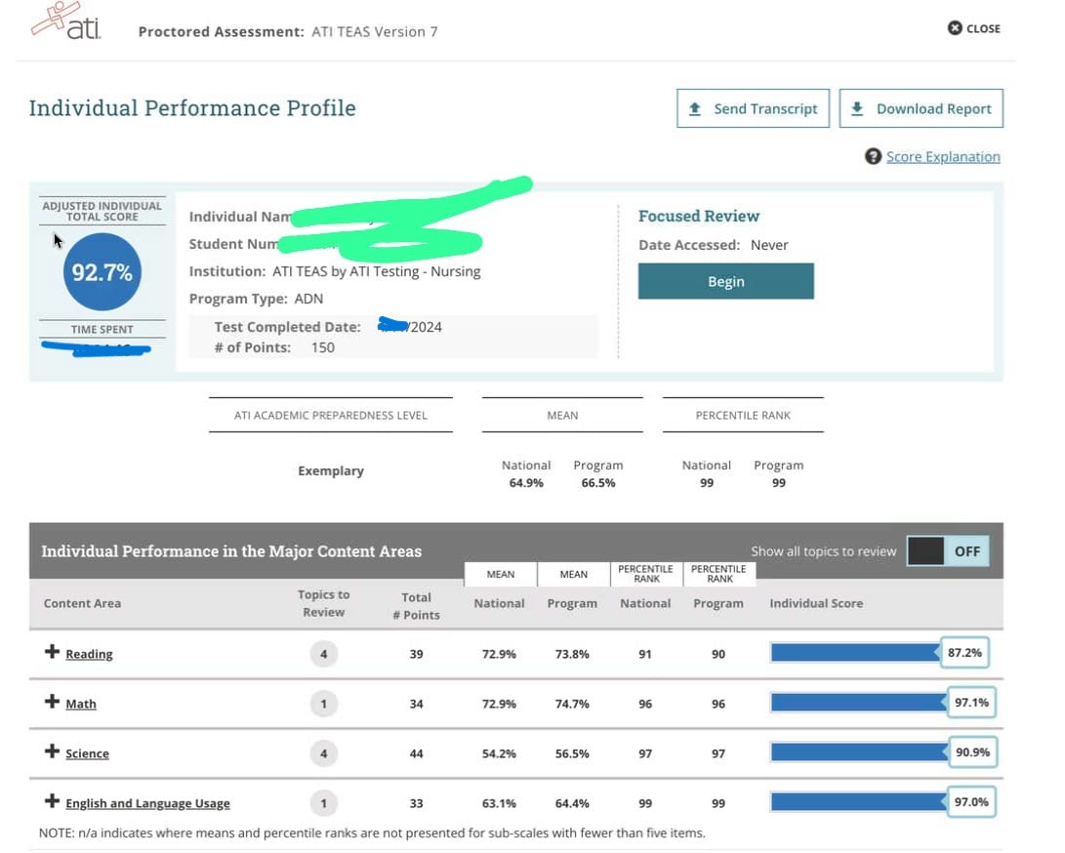Open the Score Explanation link
Image resolution: width=1065 pixels, height=853 pixels.
[x=943, y=156]
